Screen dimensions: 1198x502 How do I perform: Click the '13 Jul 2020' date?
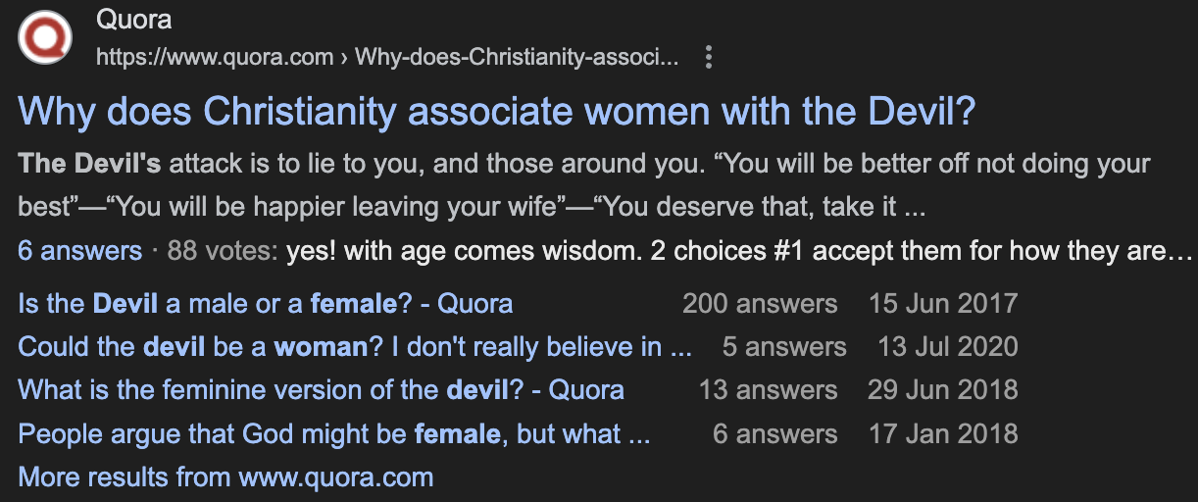pos(948,346)
